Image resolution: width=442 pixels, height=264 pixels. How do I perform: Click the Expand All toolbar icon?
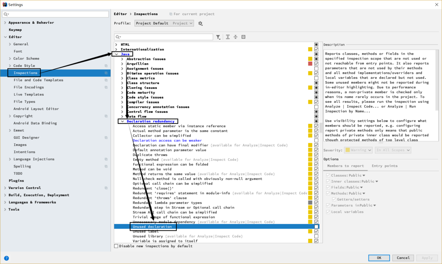click(228, 37)
